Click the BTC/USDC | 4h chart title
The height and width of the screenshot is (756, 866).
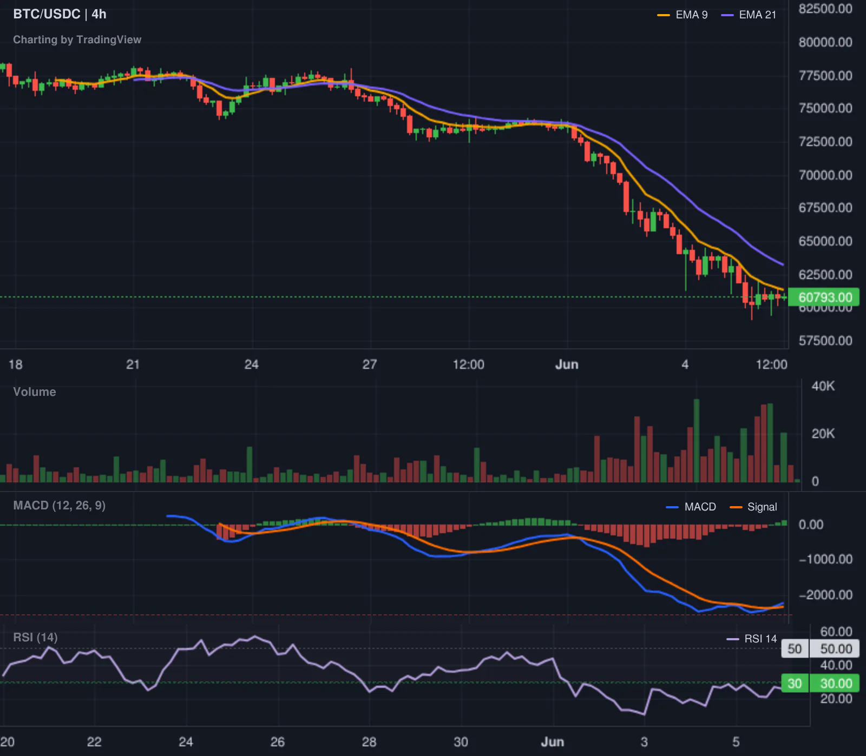[60, 14]
